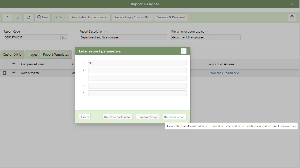
Task: Click the Report Code list picker icon
Action: click(x=64, y=37)
